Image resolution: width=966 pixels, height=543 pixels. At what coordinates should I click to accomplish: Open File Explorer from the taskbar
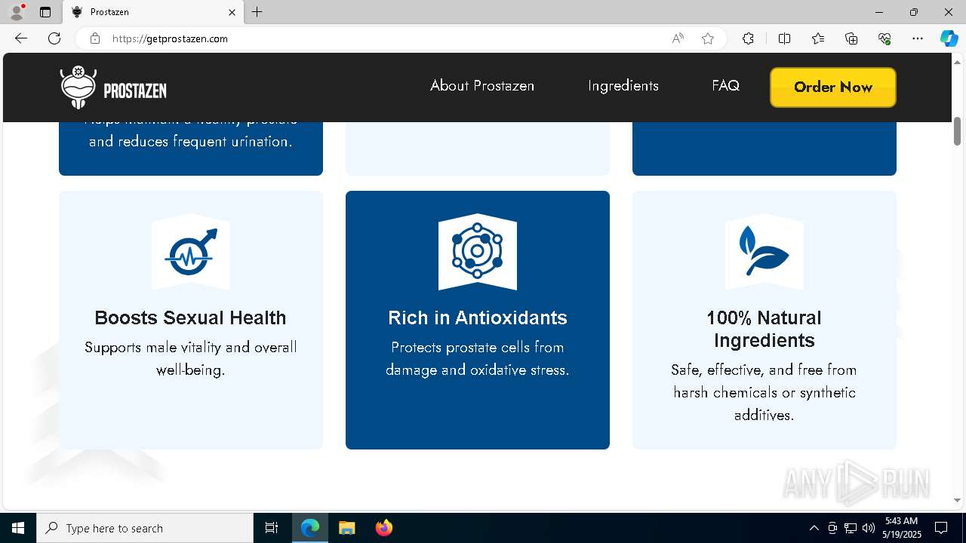[x=346, y=528]
